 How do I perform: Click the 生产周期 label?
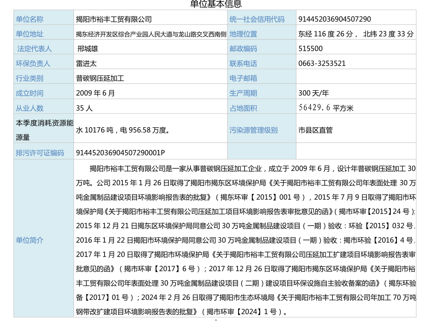(x=243, y=93)
